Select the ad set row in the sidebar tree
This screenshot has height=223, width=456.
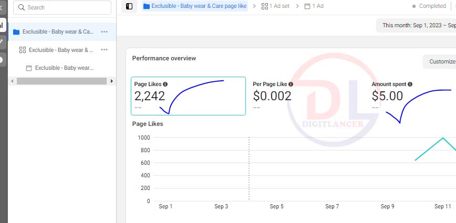62,50
